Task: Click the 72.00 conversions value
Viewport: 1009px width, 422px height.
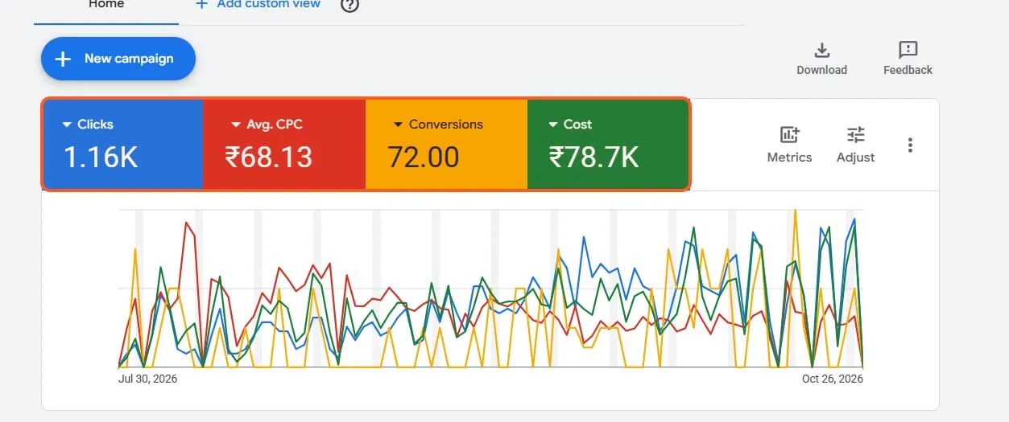Action: point(424,158)
